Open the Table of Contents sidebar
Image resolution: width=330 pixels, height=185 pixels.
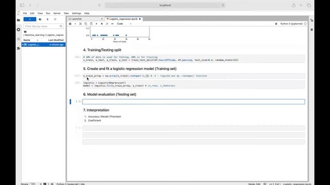(x=19, y=39)
